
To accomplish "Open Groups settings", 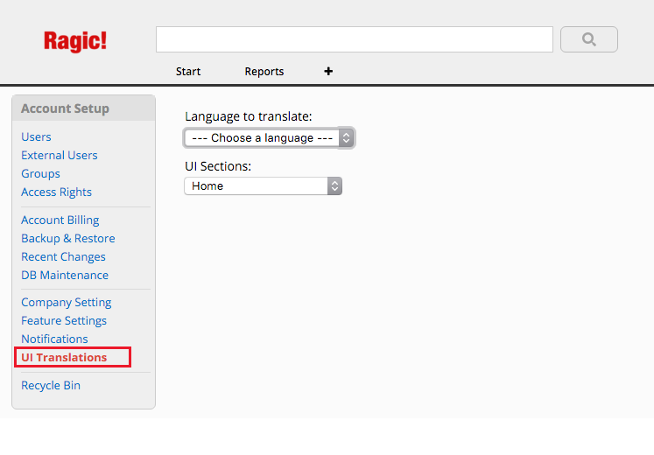I will (x=40, y=174).
